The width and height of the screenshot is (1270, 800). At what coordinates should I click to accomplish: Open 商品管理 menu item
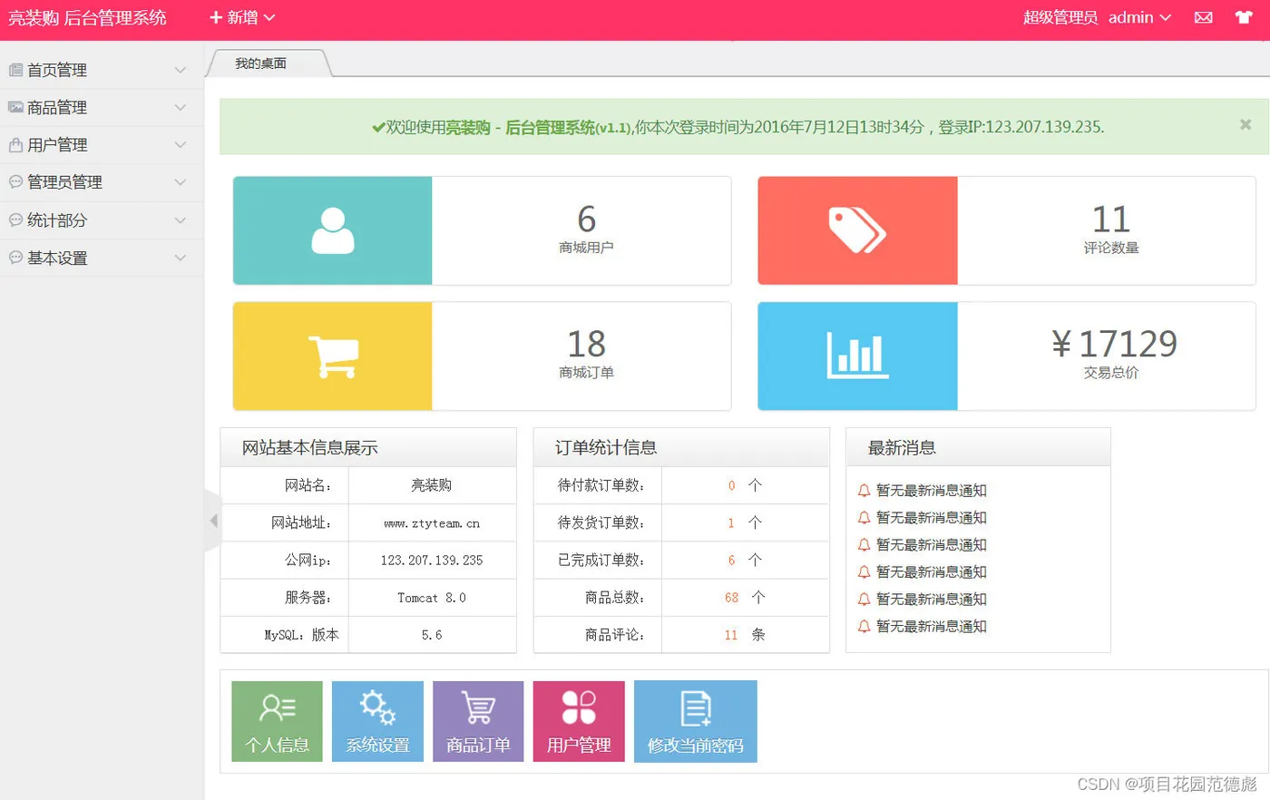(102, 107)
